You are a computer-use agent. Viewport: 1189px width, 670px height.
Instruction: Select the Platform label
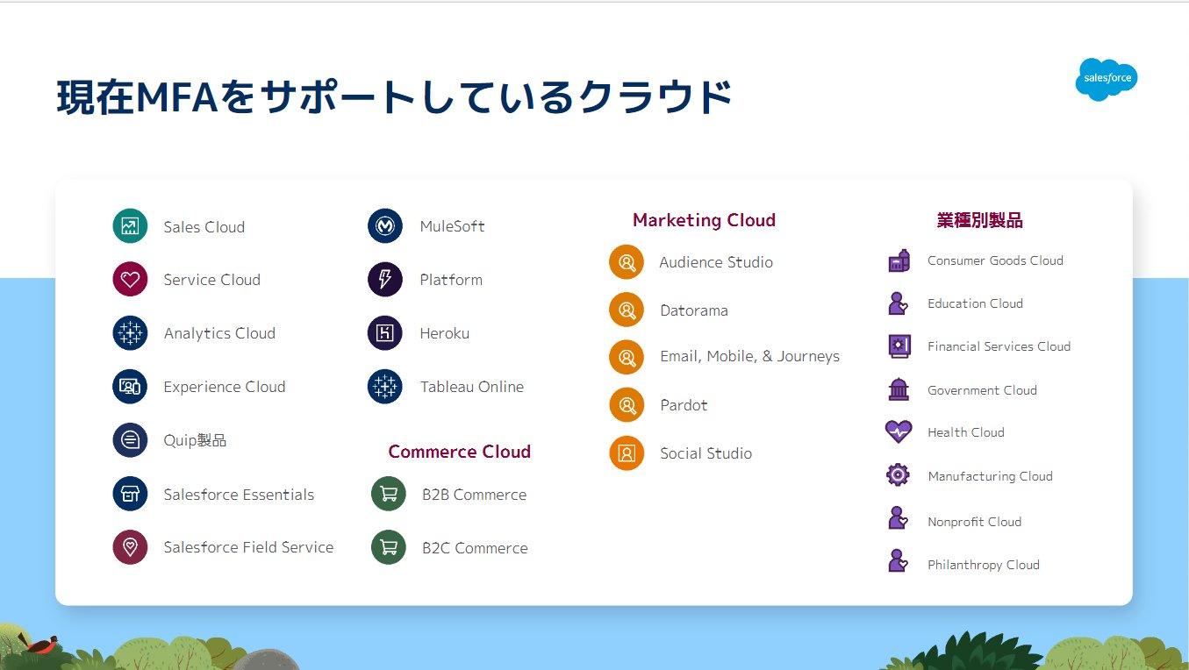click(451, 280)
